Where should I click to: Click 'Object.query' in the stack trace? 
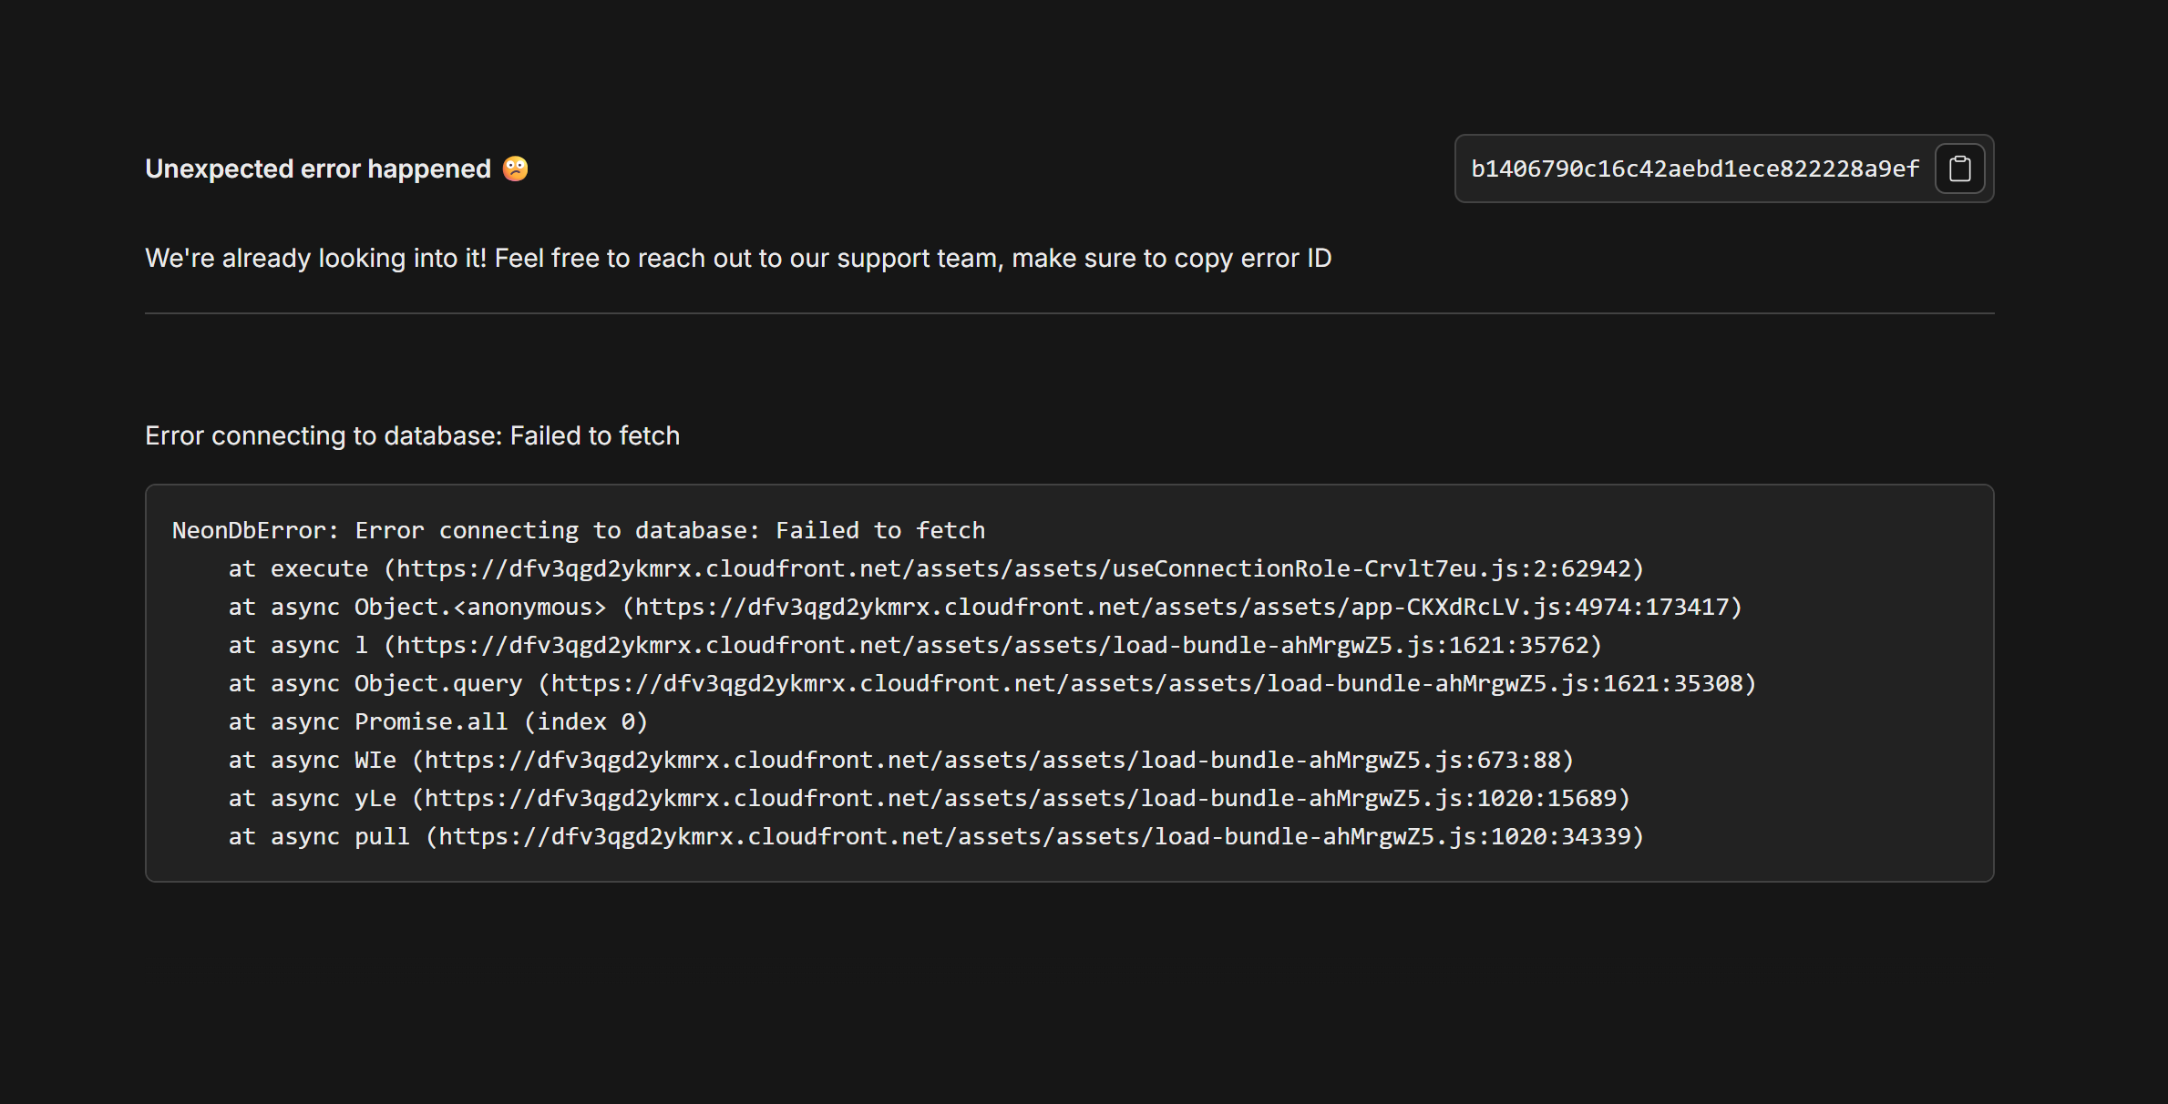437,683
